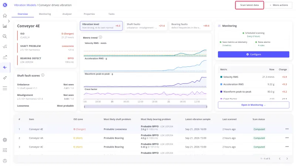This screenshot has height=166, width=296.
Task: Open the user account icon
Action: point(5,161)
